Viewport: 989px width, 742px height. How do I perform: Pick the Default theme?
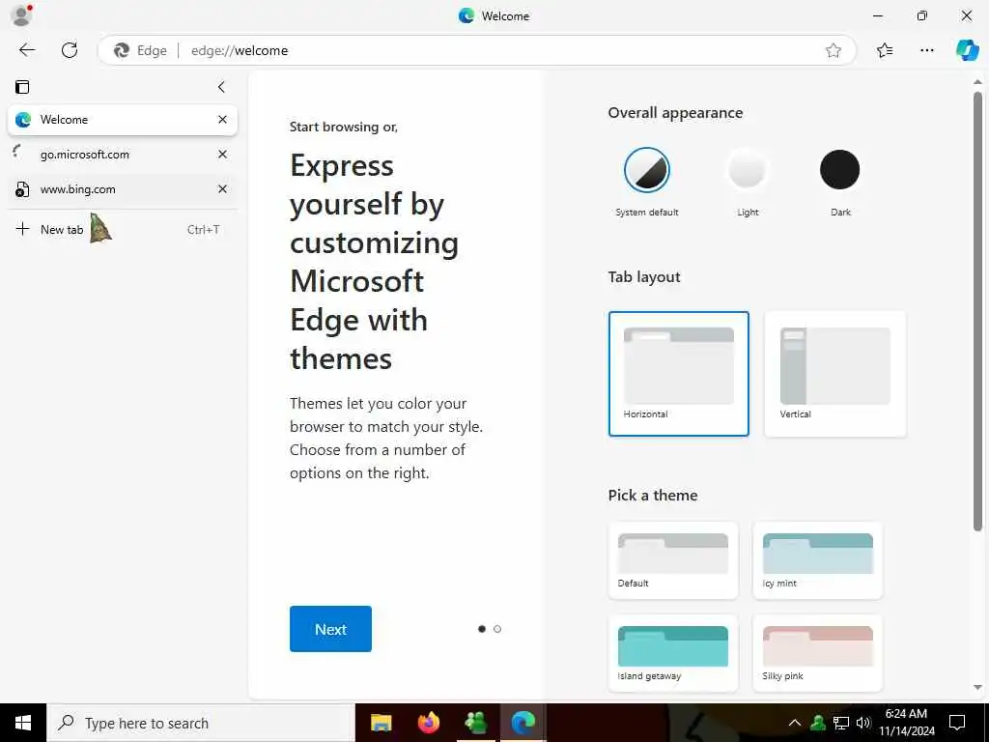click(673, 560)
